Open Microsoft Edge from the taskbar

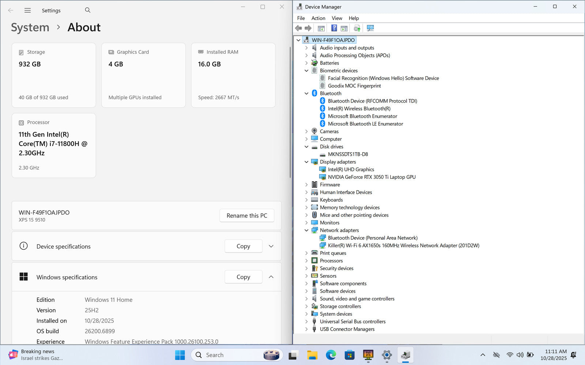[x=331, y=355]
